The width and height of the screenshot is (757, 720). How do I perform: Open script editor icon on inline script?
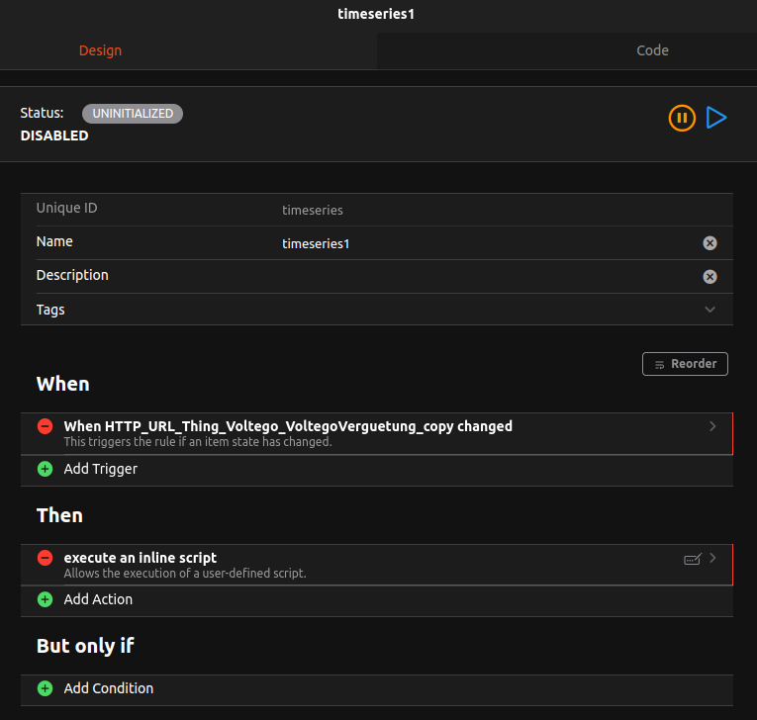click(x=693, y=559)
